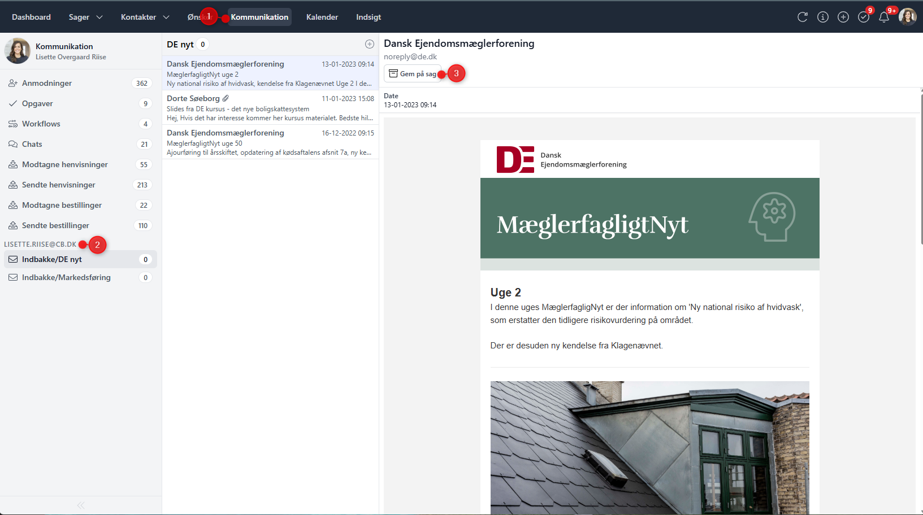This screenshot has width=923, height=515.
Task: Click the attachment paperclip on Dorte Søeborg email
Action: click(x=226, y=98)
